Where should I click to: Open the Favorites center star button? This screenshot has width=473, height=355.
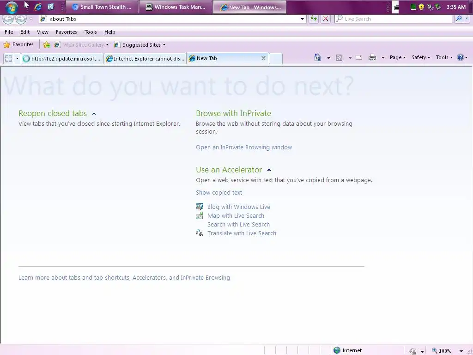coord(18,45)
